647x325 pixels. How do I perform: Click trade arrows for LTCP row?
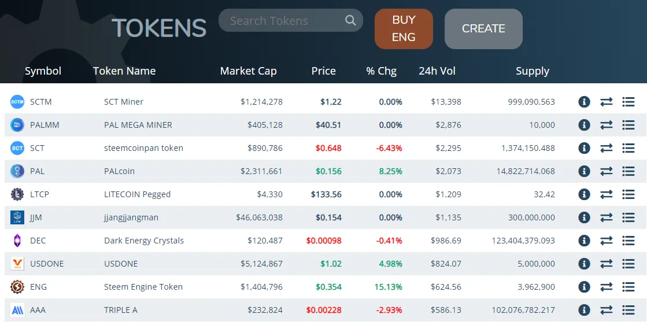606,194
